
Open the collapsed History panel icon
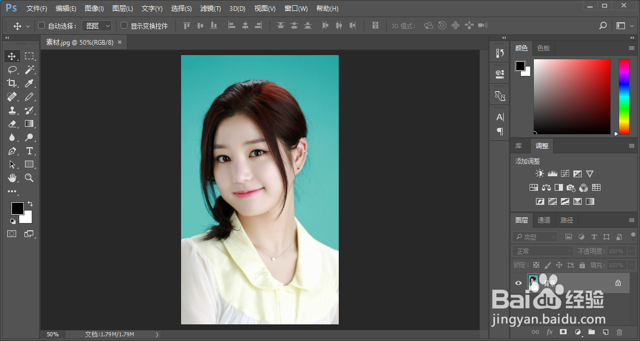[x=500, y=53]
